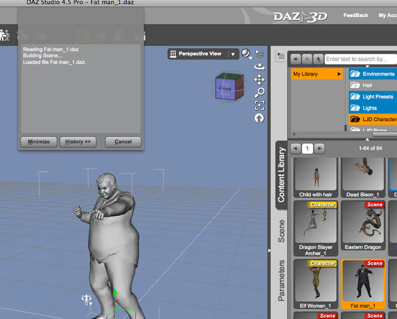Select the pan view arrows icon
Screen dimensions: 397x319
click(259, 79)
